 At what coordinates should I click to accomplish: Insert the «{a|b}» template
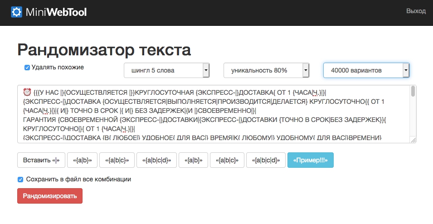click(x=83, y=160)
